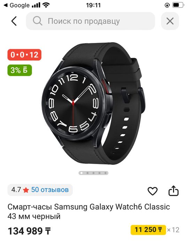Jump to last image via pagination dot
Image resolution: width=187 pixels, height=244 pixels.
tap(106, 173)
